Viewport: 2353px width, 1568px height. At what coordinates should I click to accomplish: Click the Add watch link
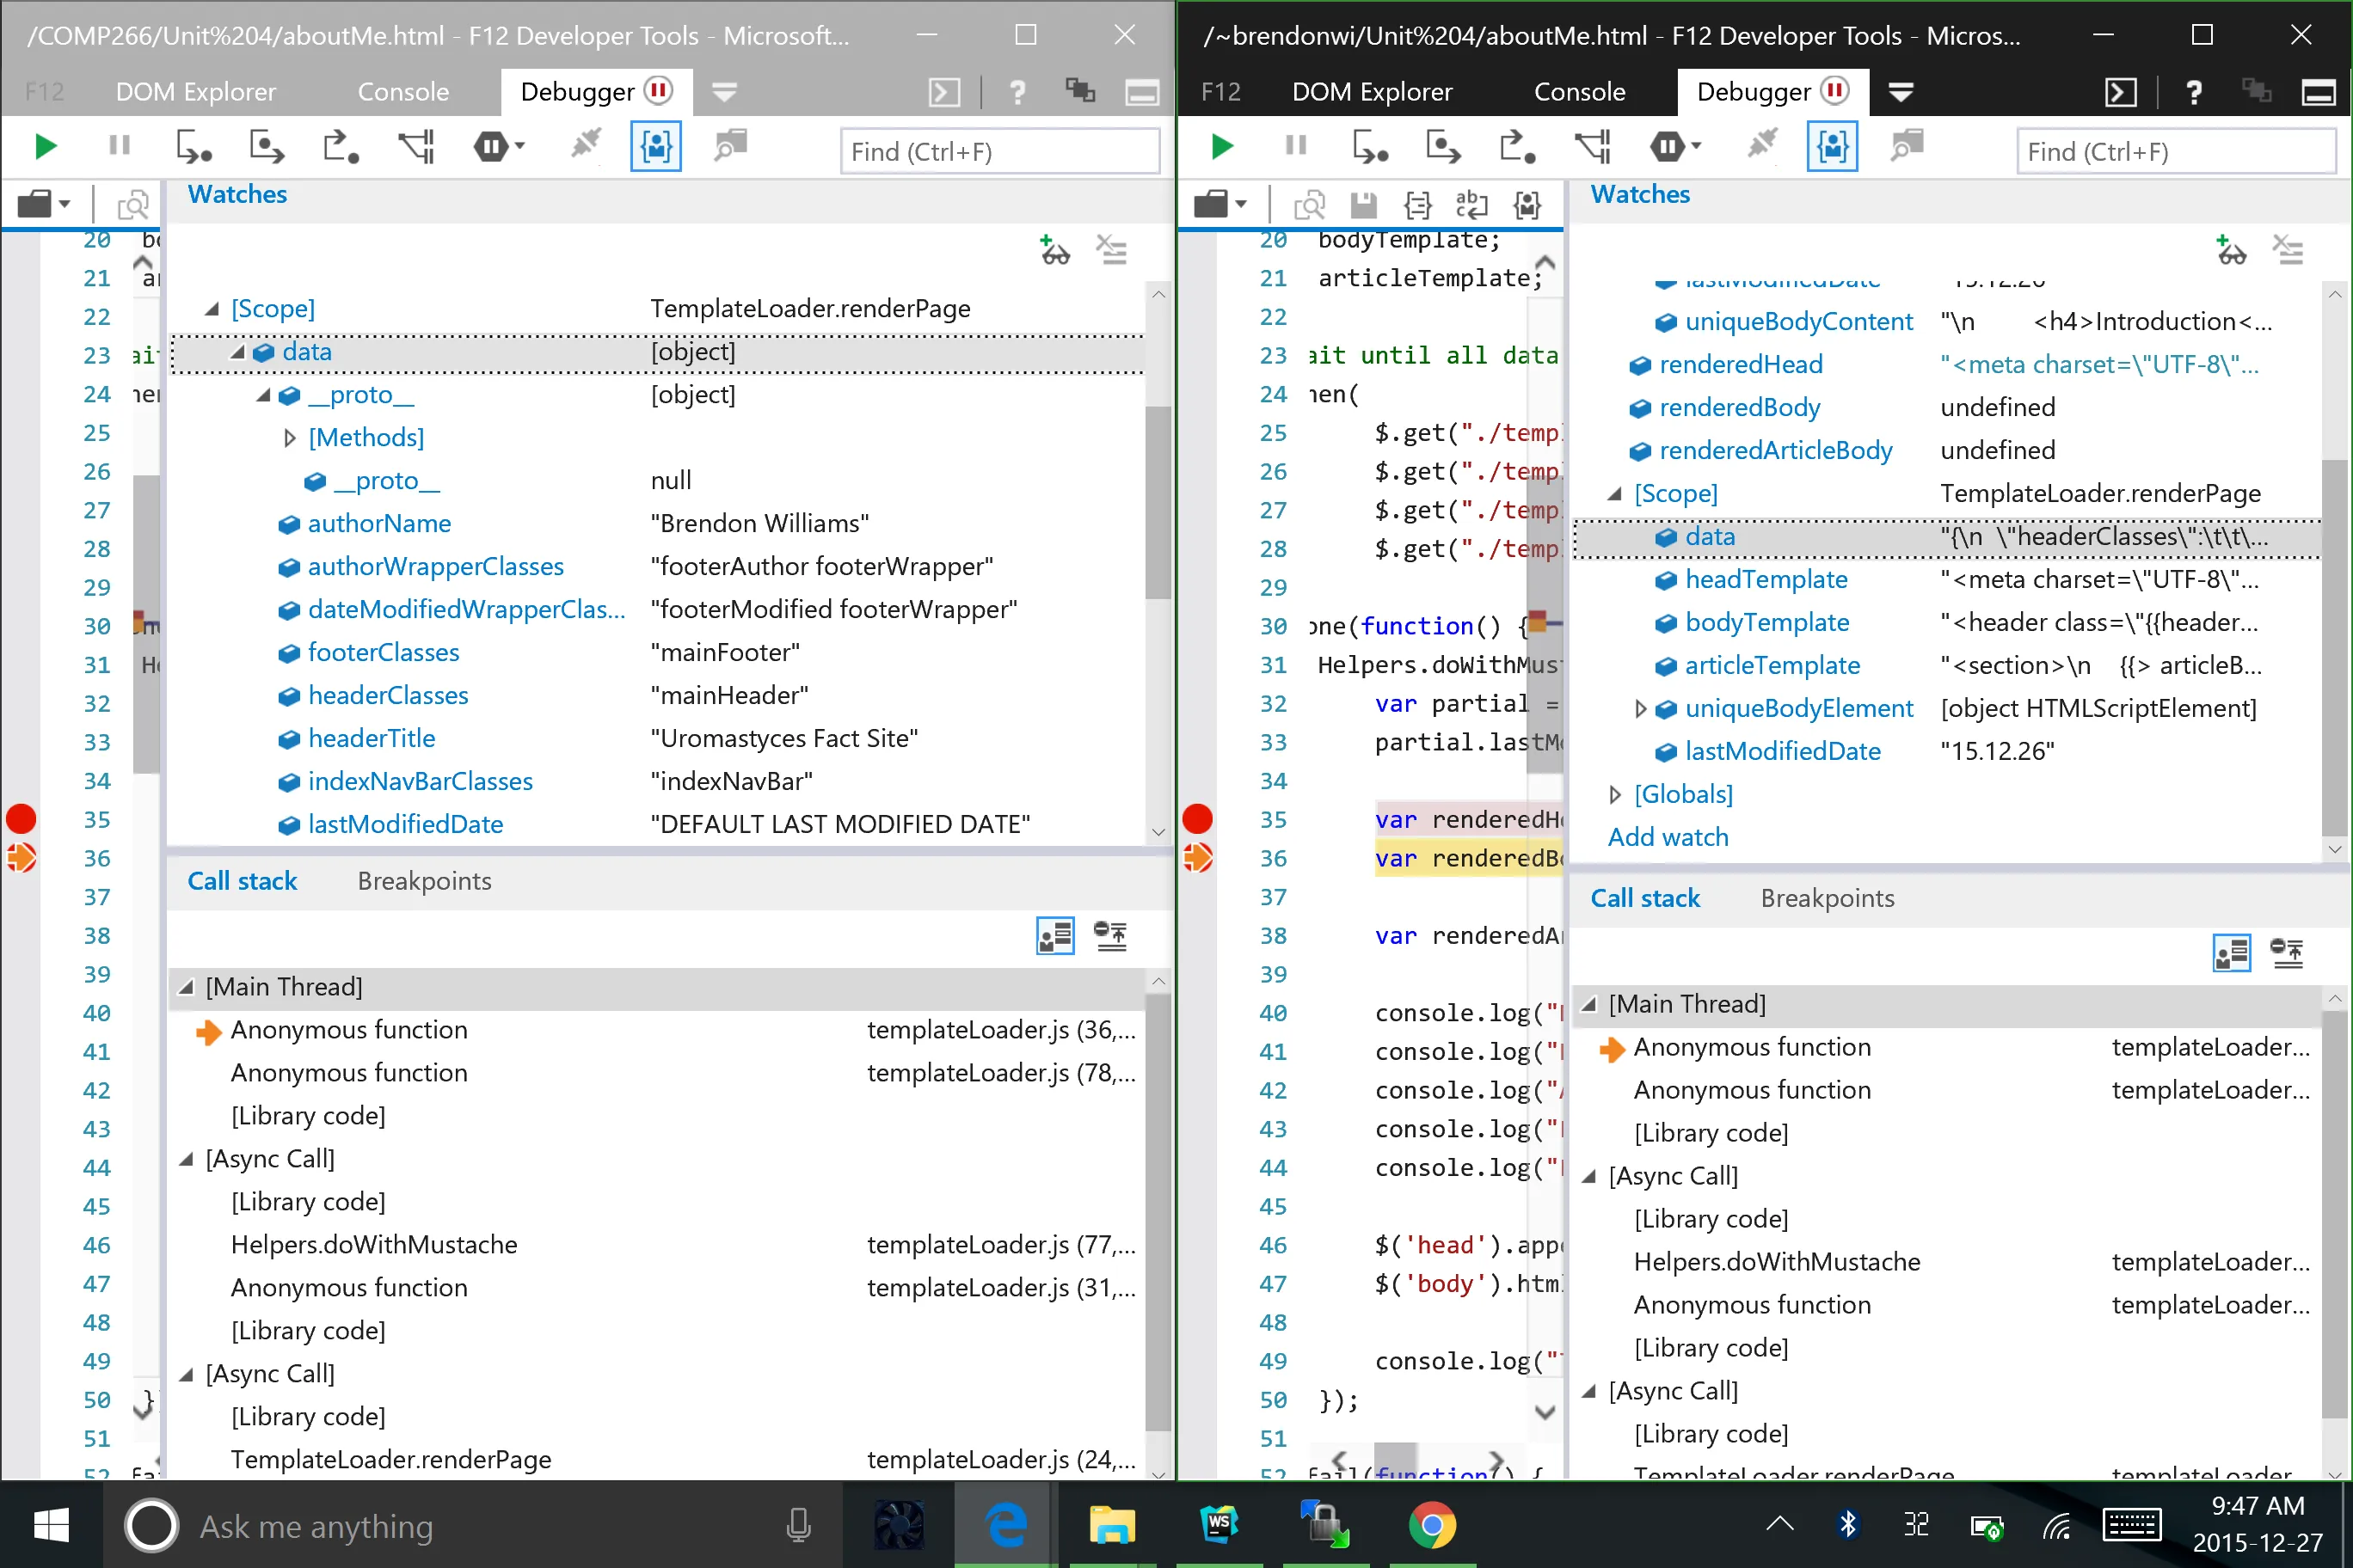[1668, 838]
